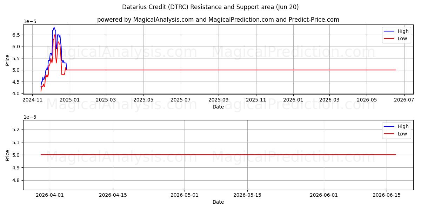This screenshot has height=210, width=421.
Task: Click the '2026-04-15' date label in bottom chart
Action: (113, 195)
